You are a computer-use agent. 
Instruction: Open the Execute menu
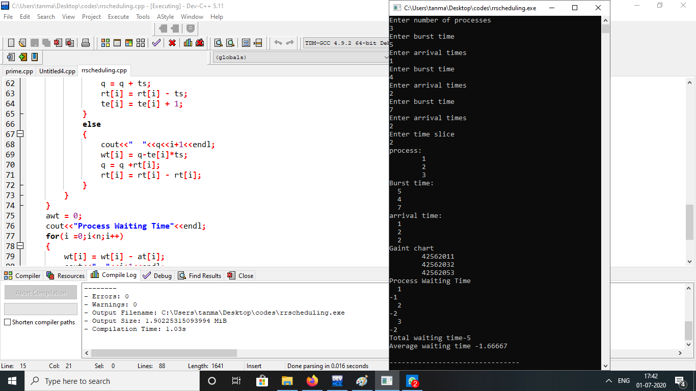pyautogui.click(x=118, y=16)
